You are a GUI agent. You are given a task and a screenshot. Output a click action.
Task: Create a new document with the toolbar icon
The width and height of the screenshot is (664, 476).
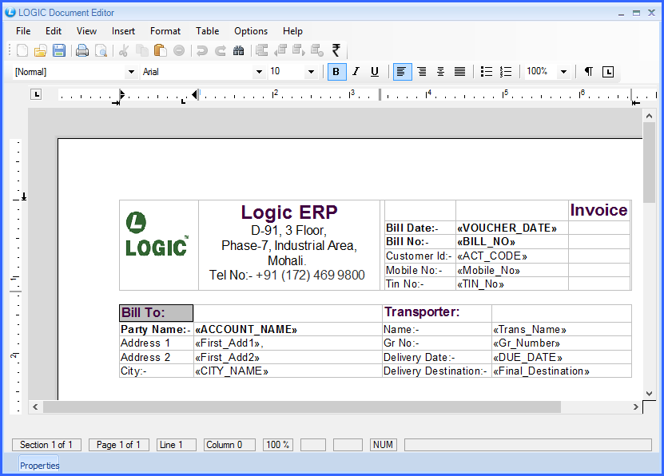[x=22, y=50]
